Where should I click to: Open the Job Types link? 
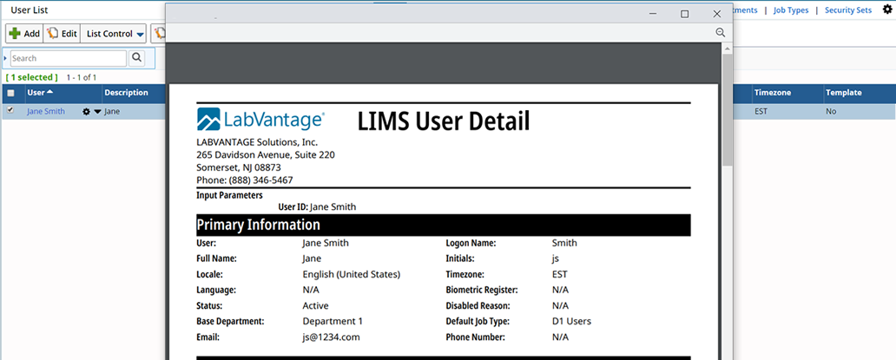791,10
